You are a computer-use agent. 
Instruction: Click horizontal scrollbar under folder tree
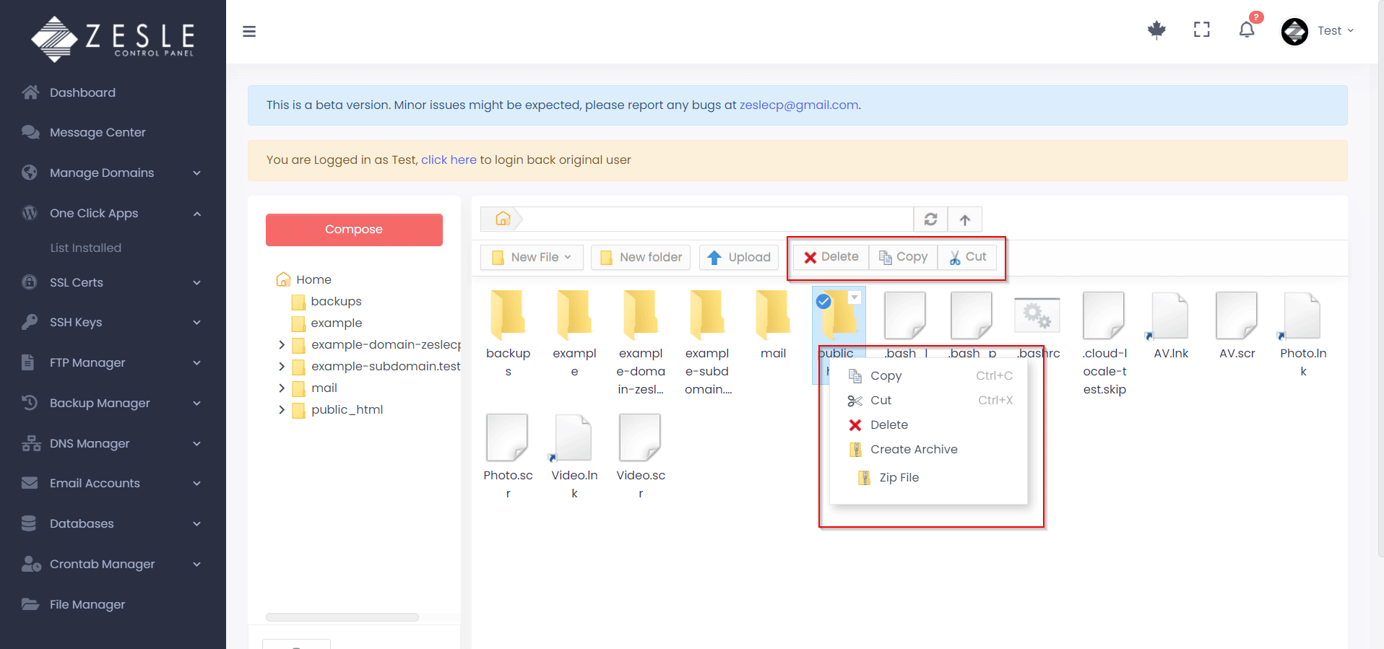pos(342,617)
